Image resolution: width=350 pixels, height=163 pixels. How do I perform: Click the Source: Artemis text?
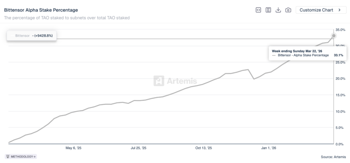click(x=333, y=157)
